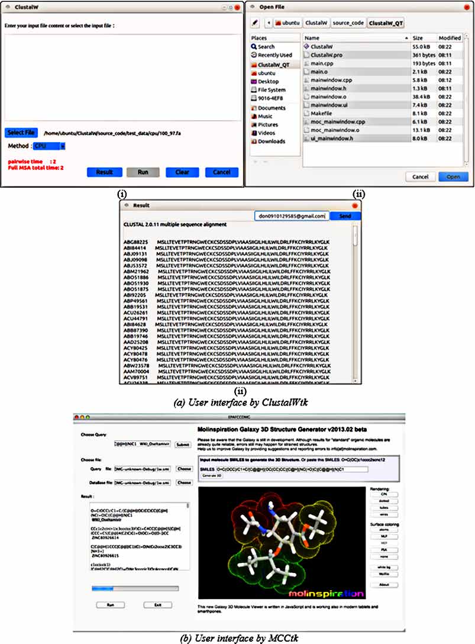Set surface coloring to MLP
This screenshot has height=644, width=475.
click(384, 536)
